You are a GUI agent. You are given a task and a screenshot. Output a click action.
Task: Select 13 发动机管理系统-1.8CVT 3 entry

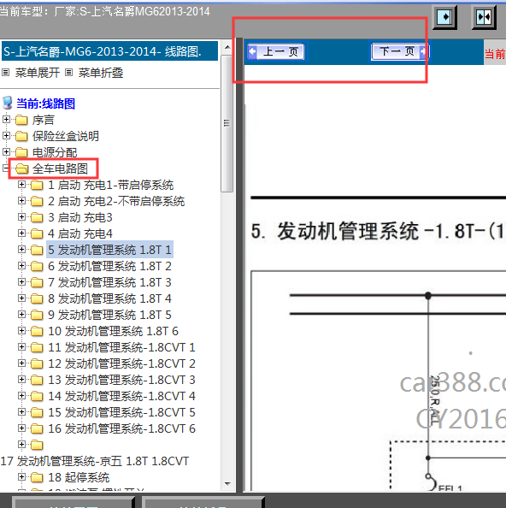121,380
